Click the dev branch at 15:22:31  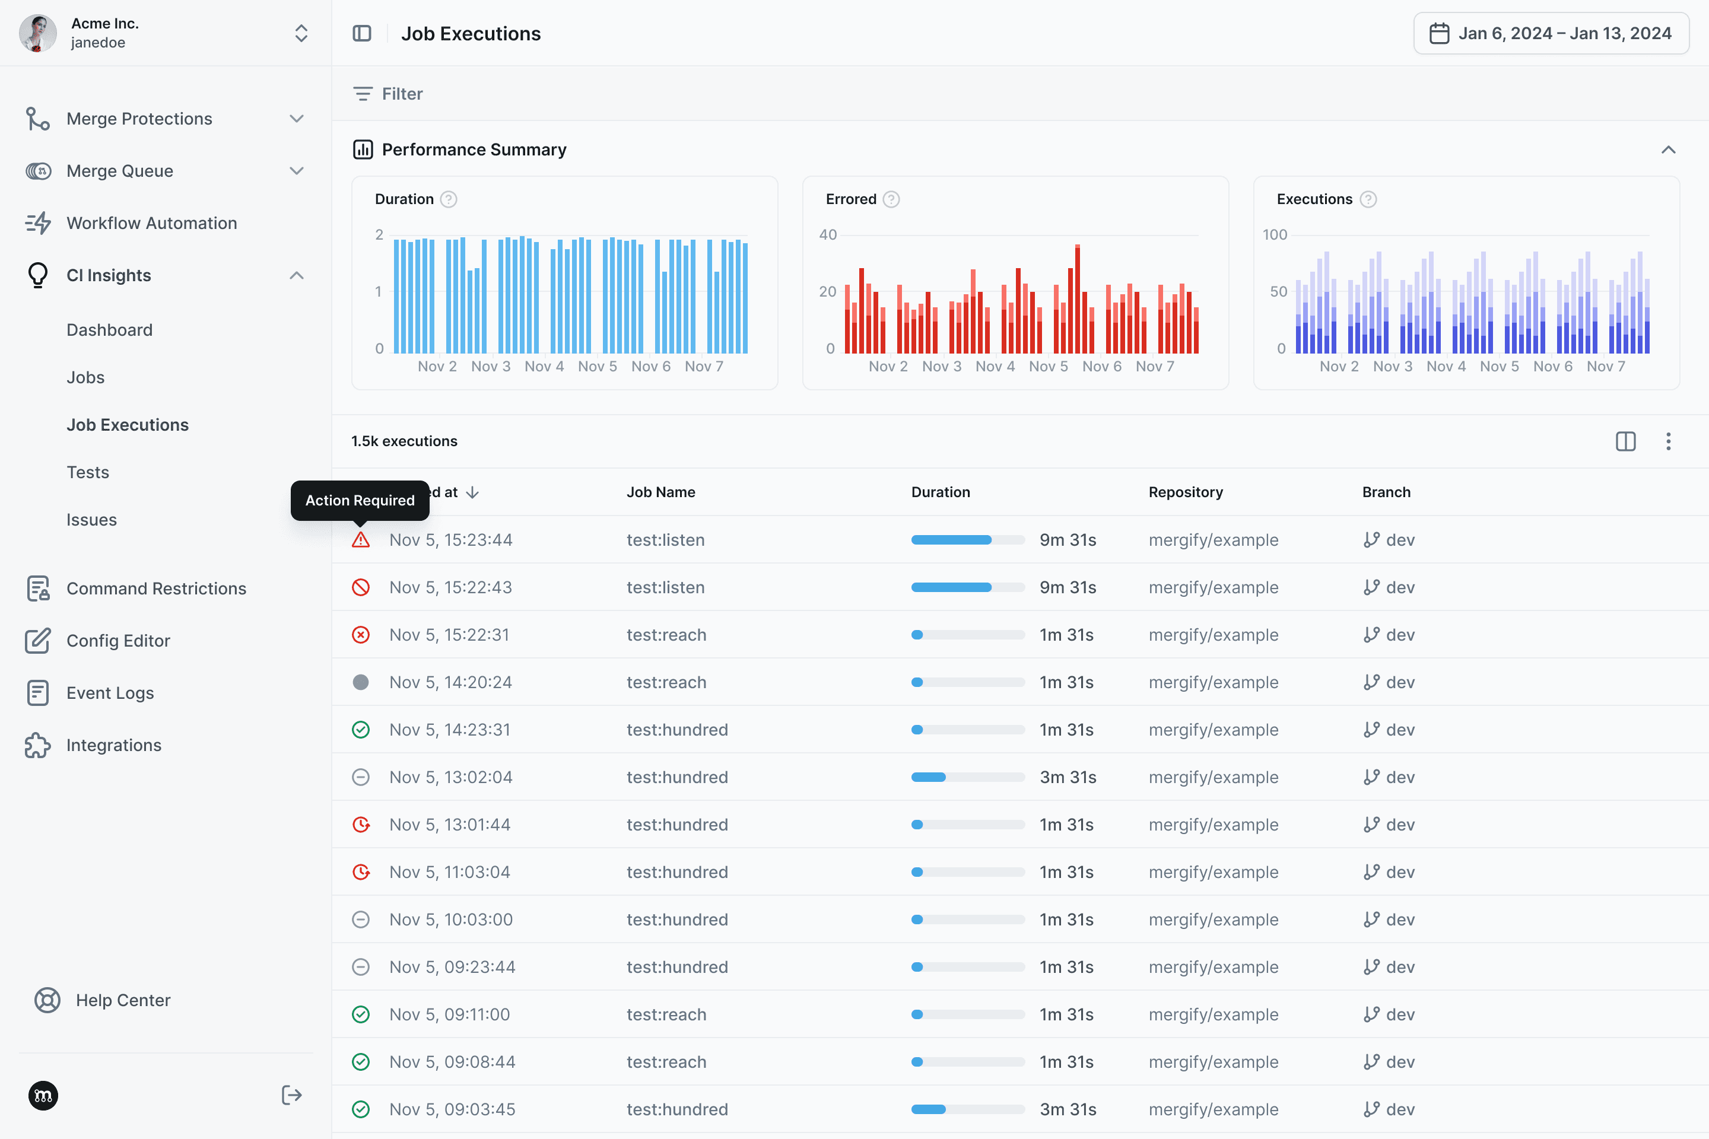1389,635
